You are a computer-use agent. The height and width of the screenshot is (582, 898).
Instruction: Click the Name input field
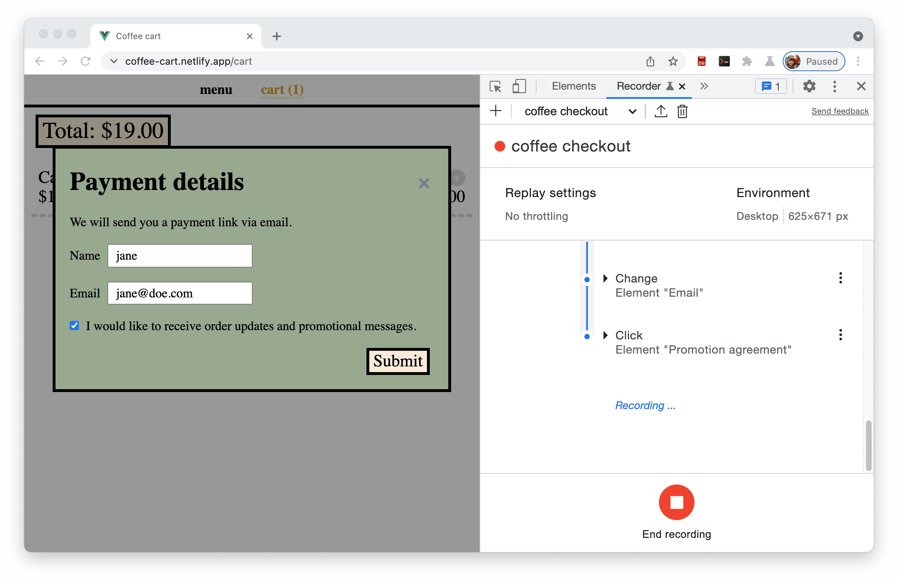(x=179, y=255)
